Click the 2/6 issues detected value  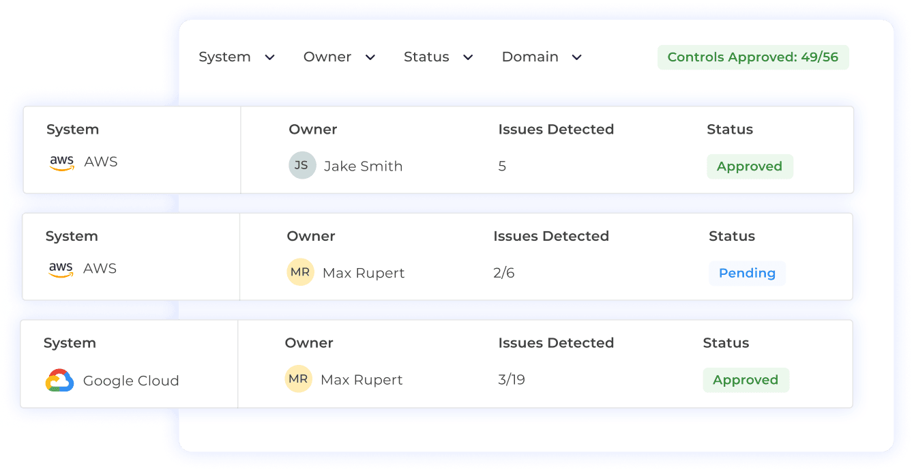coord(503,273)
